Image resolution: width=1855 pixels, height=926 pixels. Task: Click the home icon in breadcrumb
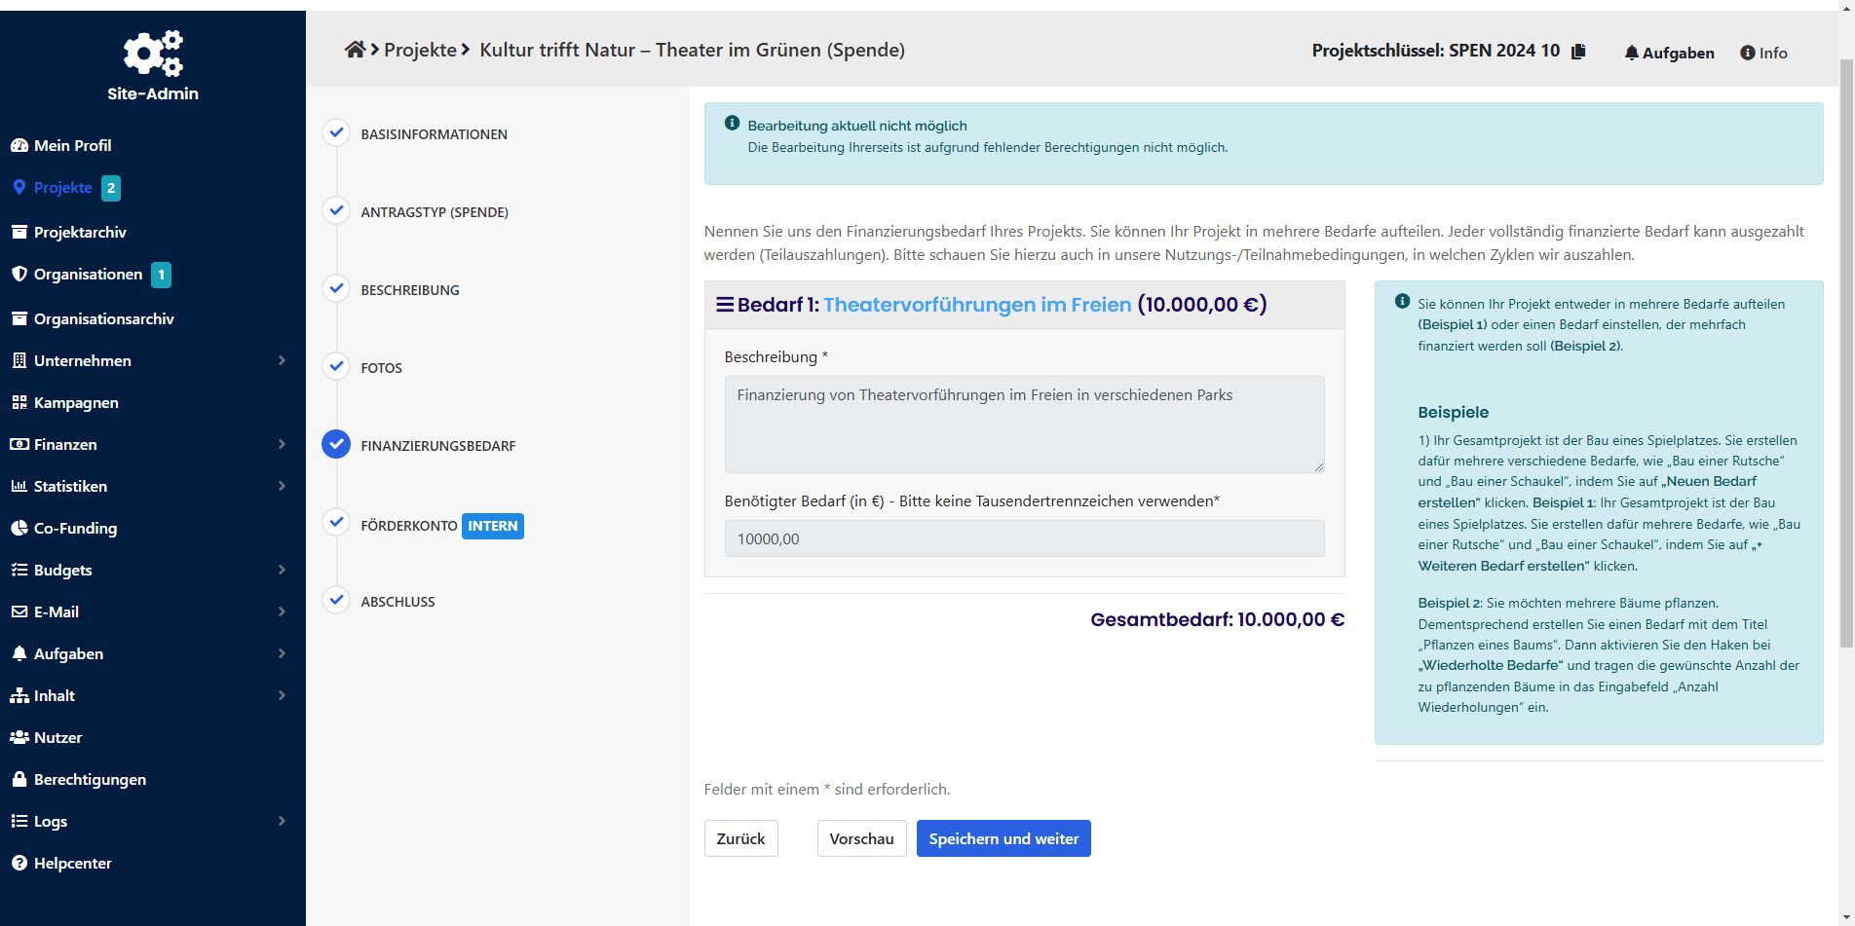pyautogui.click(x=355, y=50)
